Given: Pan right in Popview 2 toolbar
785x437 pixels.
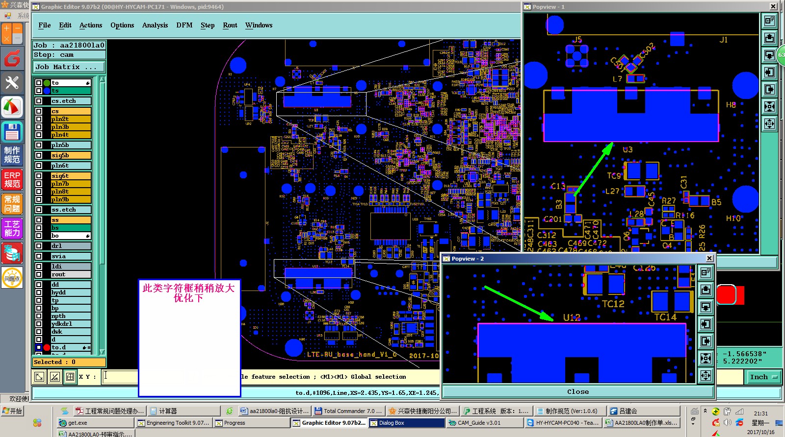Looking at the screenshot, I should click(x=706, y=341).
